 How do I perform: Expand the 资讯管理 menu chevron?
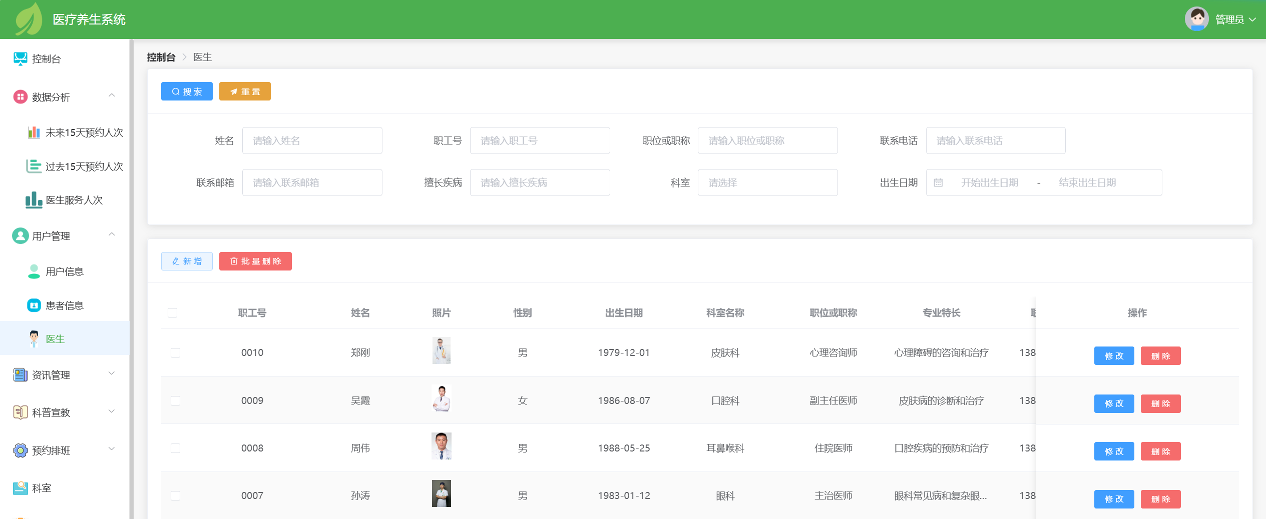[112, 373]
